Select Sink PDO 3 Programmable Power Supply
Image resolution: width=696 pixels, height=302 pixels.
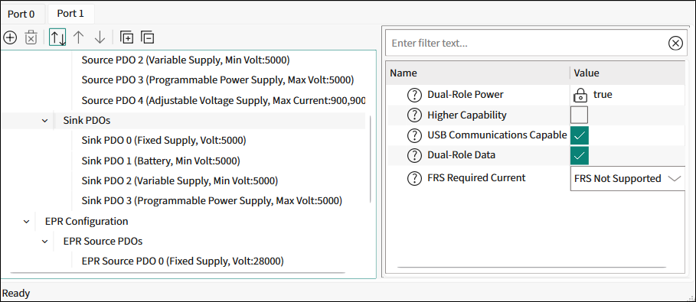pyautogui.click(x=212, y=201)
